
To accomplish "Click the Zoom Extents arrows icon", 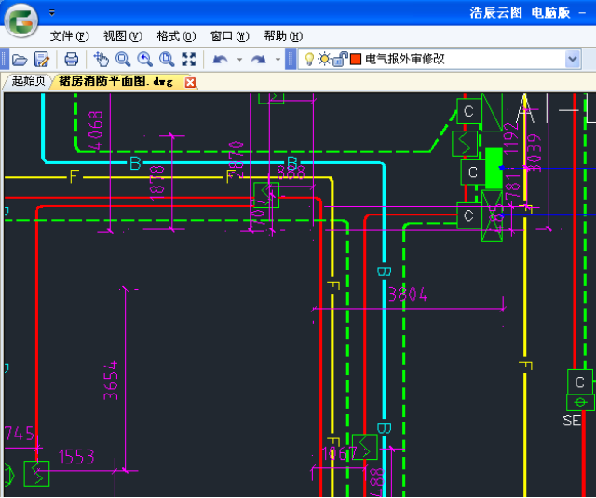I will [x=189, y=59].
